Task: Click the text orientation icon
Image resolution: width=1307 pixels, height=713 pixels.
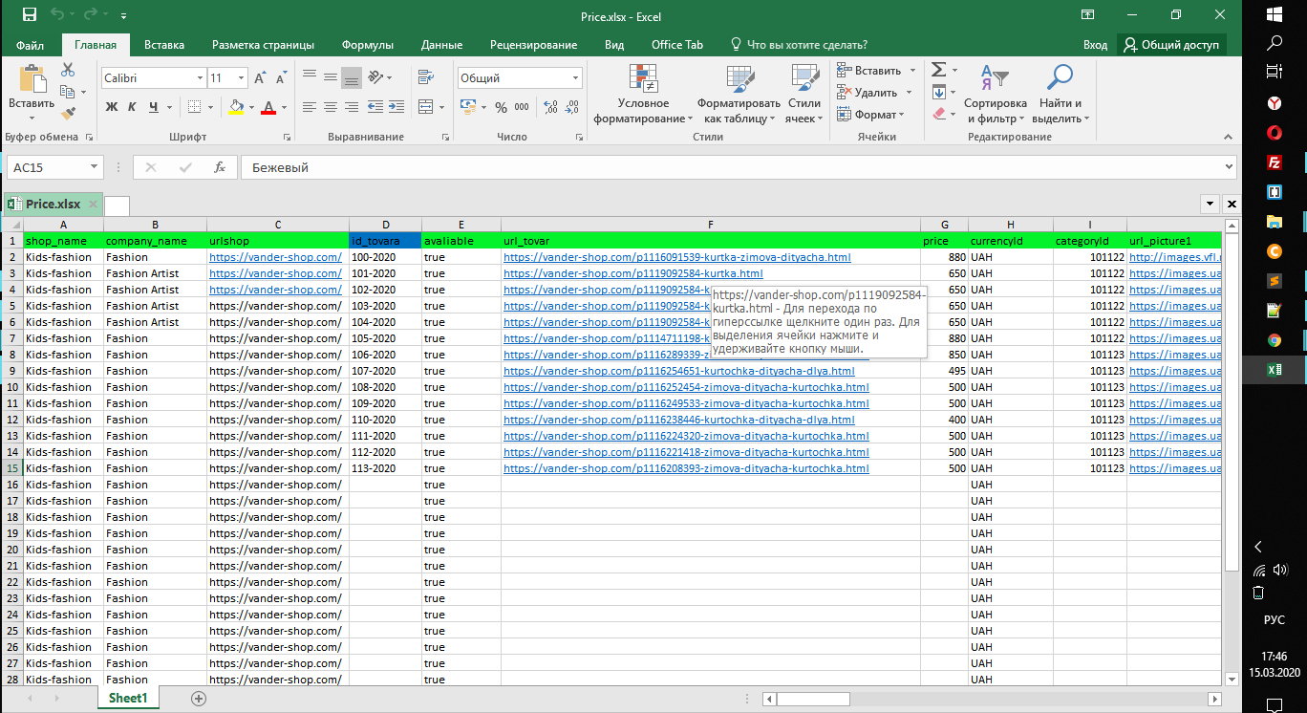Action: click(x=375, y=77)
